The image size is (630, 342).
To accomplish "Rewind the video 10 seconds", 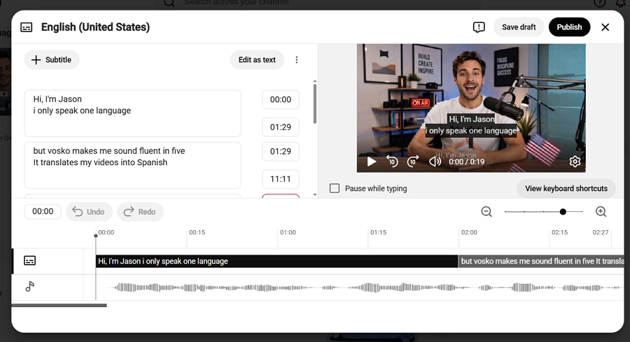I will 392,162.
